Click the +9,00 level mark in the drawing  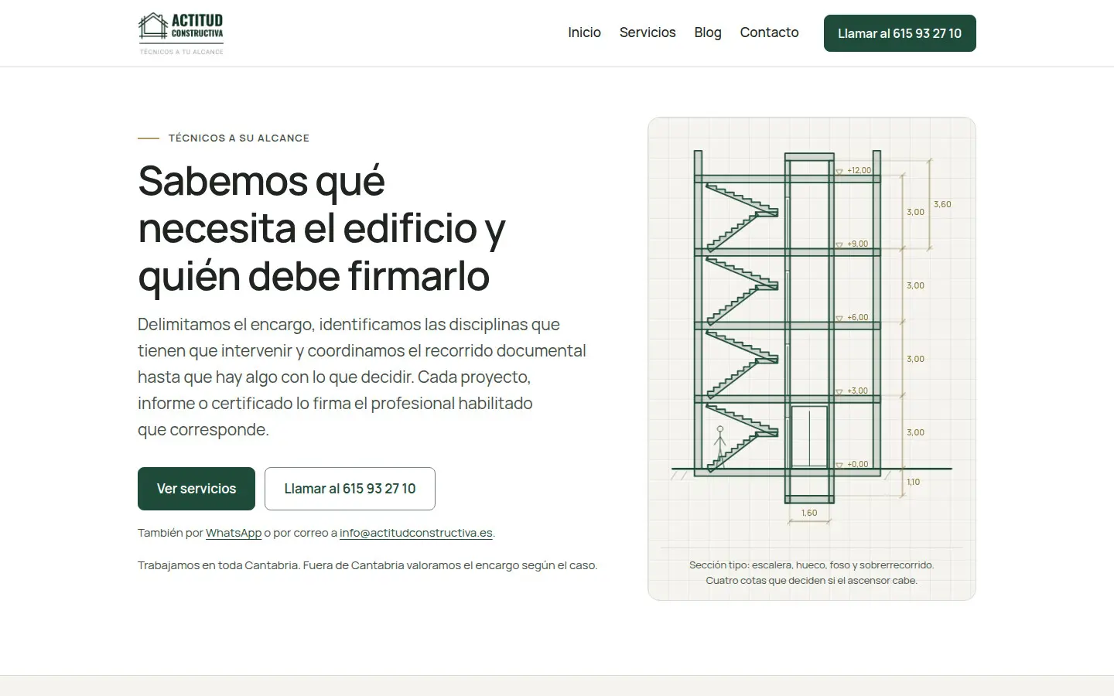857,244
